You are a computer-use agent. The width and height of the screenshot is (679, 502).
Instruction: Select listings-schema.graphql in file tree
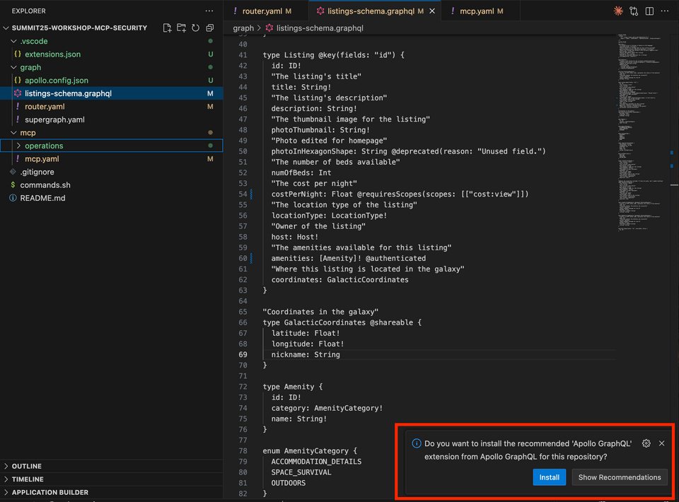point(111,93)
